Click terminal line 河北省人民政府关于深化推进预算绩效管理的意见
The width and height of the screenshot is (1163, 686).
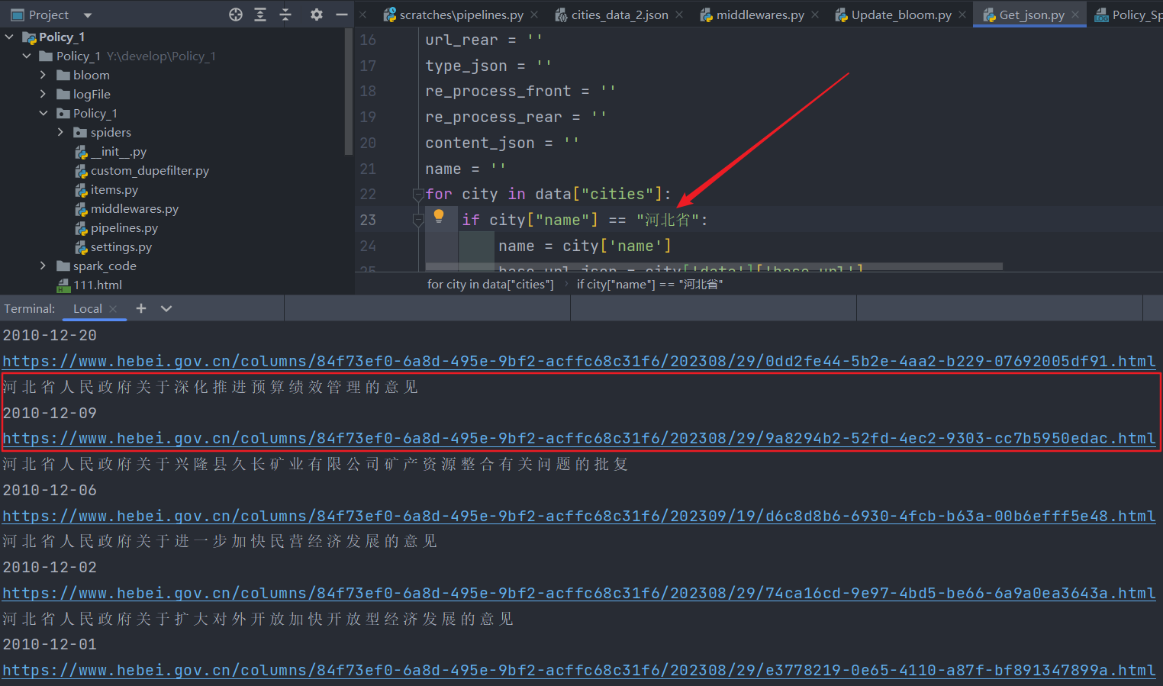click(211, 388)
